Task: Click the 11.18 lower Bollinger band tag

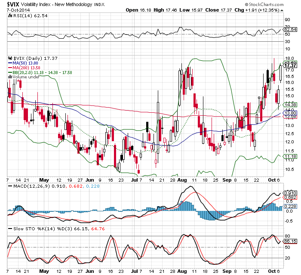Action: coord(290,156)
